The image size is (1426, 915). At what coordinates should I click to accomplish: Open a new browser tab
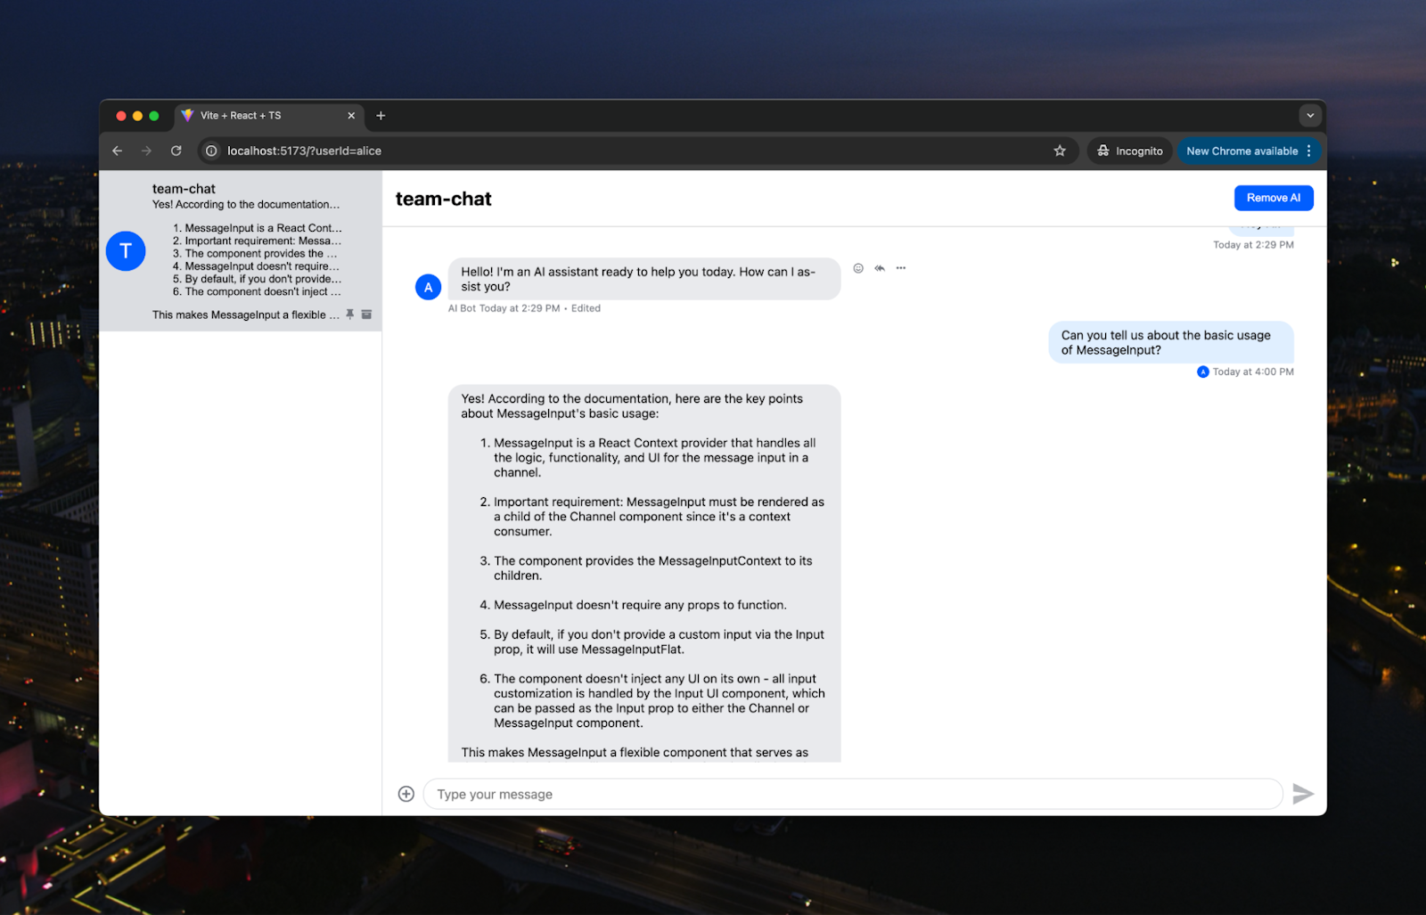coord(381,115)
